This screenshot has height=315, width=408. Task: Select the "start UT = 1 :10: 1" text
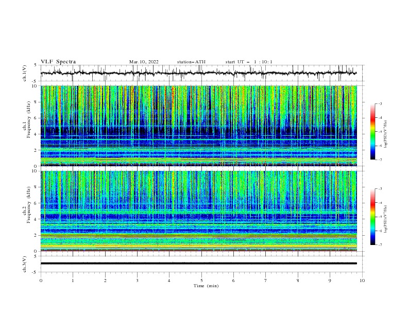tap(249, 62)
